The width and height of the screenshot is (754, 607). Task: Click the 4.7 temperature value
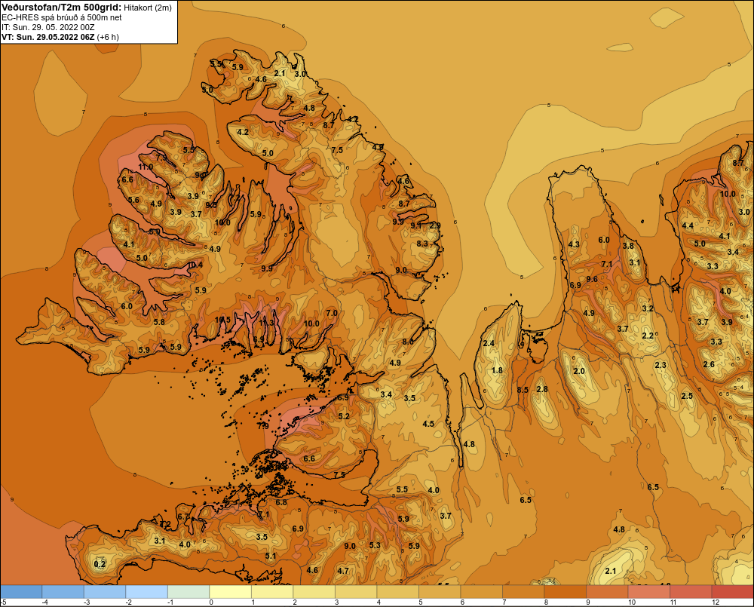(343, 571)
